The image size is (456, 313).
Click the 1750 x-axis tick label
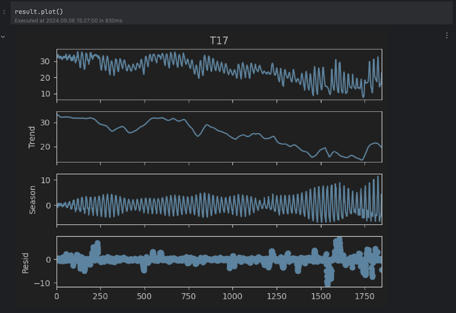[x=364, y=296]
